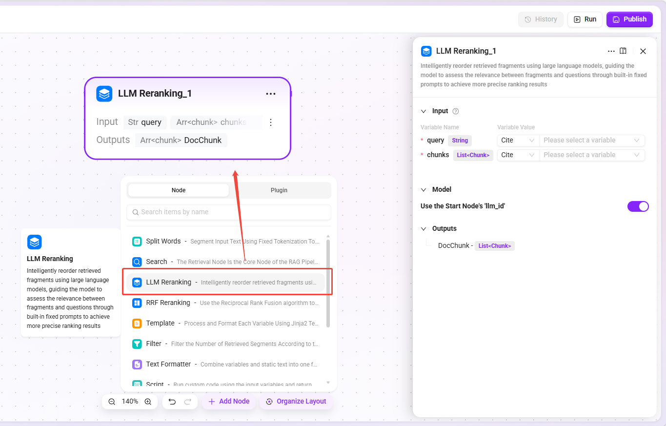Zoom in the canvas with plus magnifier

click(x=148, y=401)
